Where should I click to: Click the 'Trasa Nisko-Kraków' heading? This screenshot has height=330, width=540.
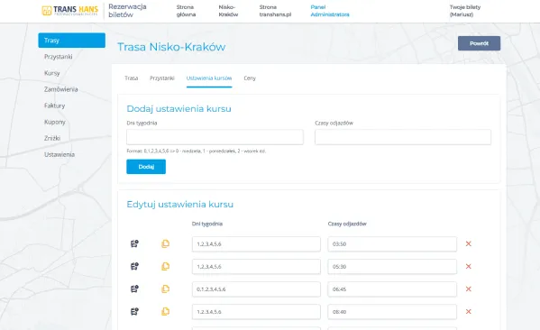(171, 47)
